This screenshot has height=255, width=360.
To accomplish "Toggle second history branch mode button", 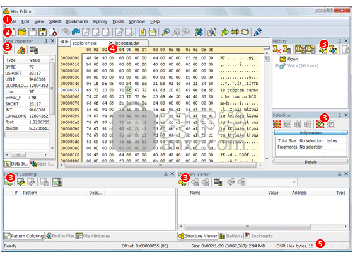I will click(311, 49).
